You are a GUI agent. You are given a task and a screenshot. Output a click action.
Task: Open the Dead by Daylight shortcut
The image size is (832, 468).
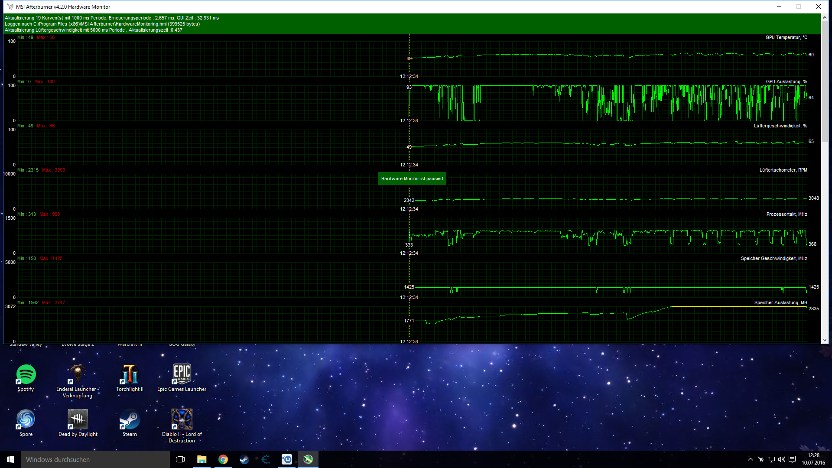[x=78, y=419]
